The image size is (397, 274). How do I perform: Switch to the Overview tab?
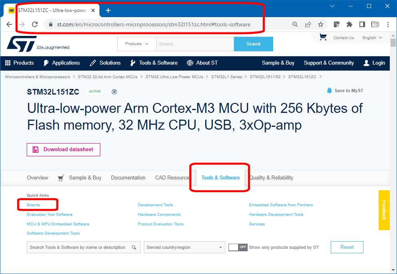coord(38,178)
